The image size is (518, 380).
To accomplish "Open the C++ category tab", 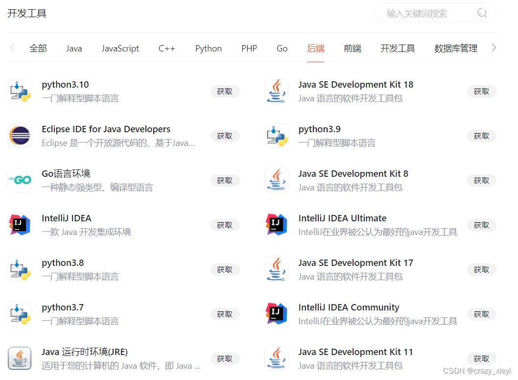I will point(167,48).
